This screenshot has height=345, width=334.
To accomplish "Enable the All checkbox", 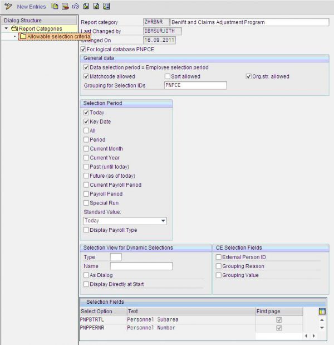I will point(86,130).
